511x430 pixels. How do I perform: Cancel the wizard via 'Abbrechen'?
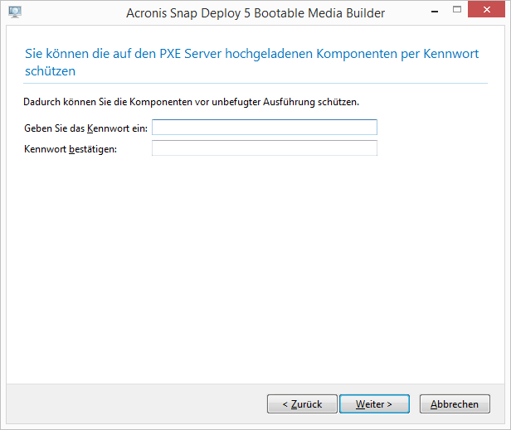(455, 404)
